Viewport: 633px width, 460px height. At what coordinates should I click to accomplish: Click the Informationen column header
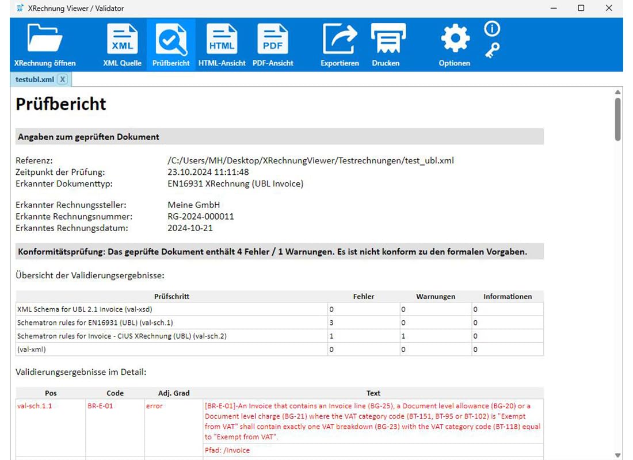coord(508,297)
